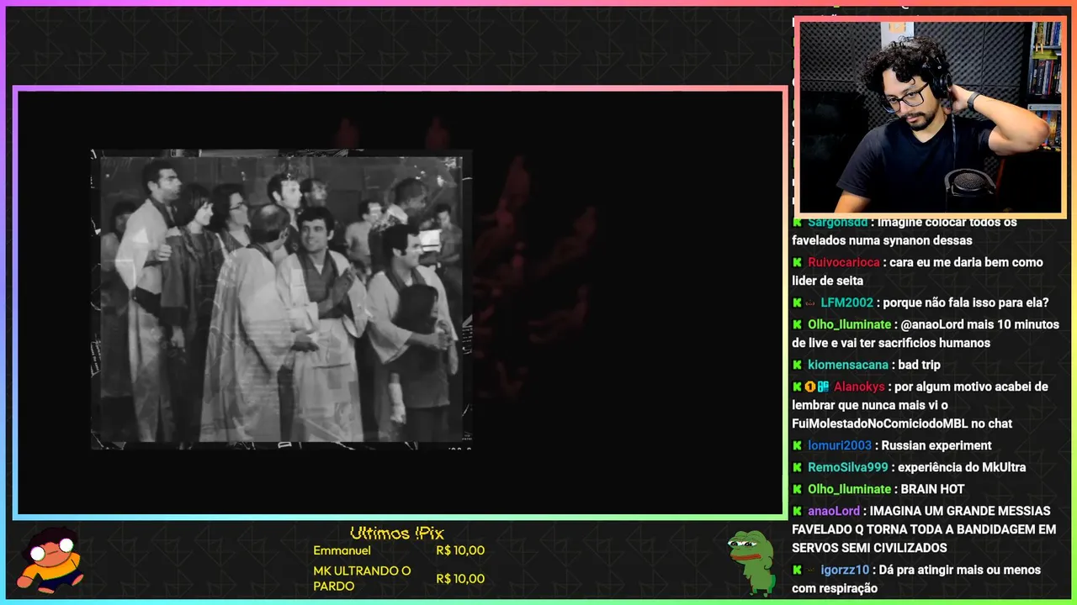1077x605 pixels.
Task: Click the Kick icon beside LFM2002's message
Action: (x=797, y=302)
